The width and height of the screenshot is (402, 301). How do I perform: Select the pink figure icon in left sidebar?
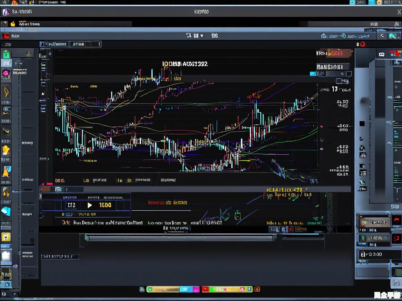[x=6, y=74]
